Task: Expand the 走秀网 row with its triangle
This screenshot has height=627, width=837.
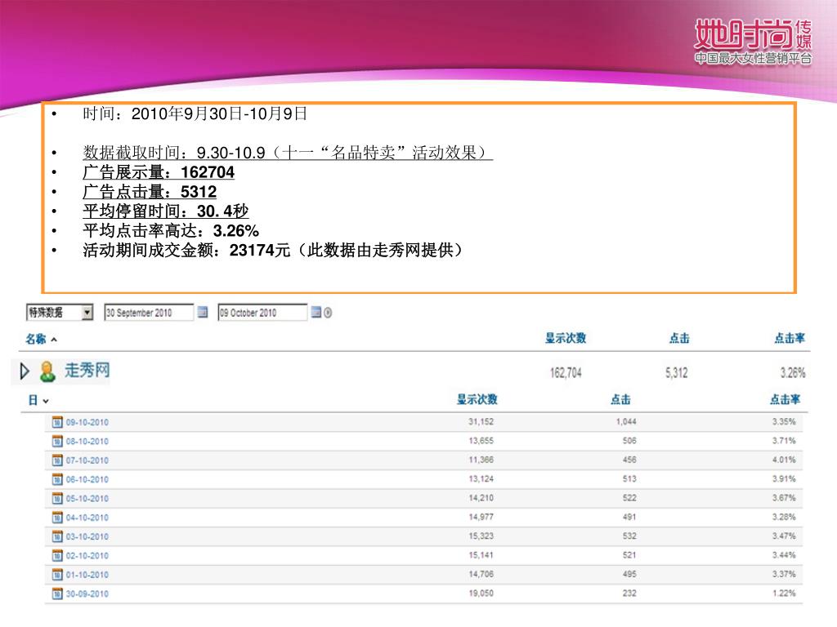Action: click(24, 371)
